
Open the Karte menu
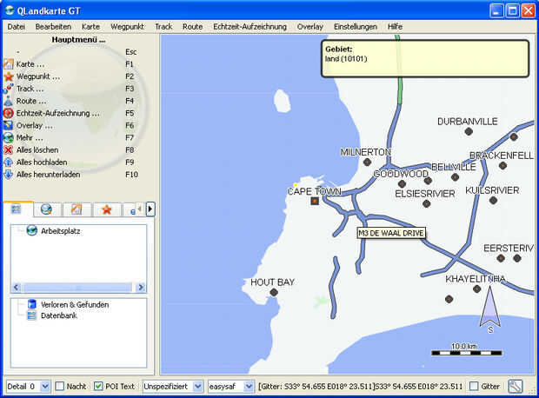click(x=90, y=26)
